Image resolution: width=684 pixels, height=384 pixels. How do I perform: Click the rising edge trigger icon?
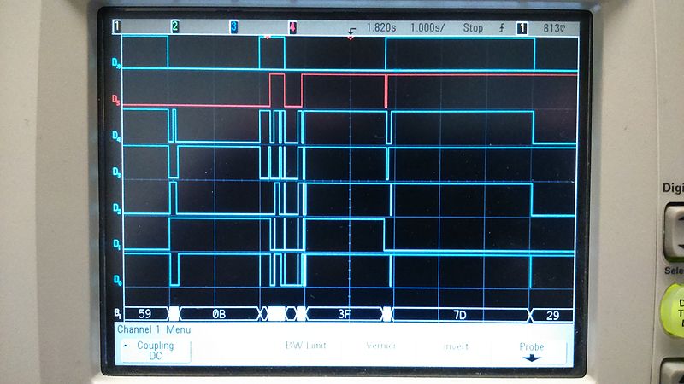tap(499, 27)
